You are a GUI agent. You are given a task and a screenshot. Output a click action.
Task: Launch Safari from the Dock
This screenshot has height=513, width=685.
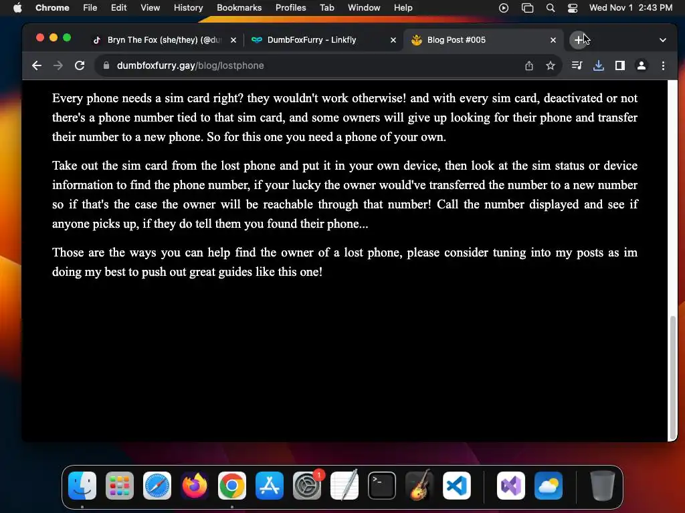(157, 486)
